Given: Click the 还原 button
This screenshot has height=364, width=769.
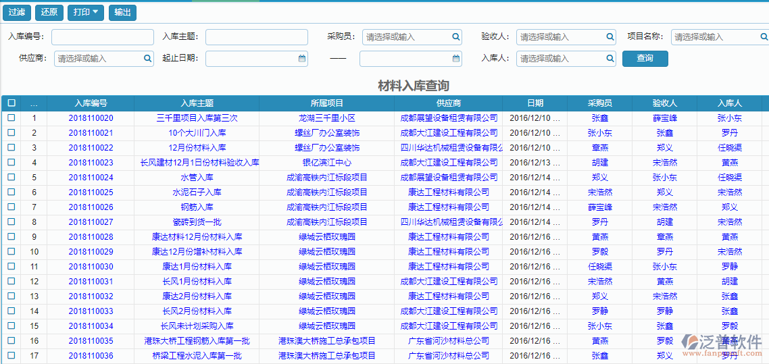Looking at the screenshot, I should [49, 13].
